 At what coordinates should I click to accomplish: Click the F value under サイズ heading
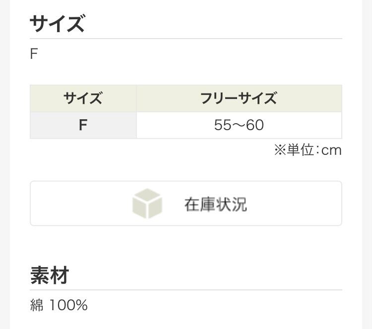tap(34, 53)
